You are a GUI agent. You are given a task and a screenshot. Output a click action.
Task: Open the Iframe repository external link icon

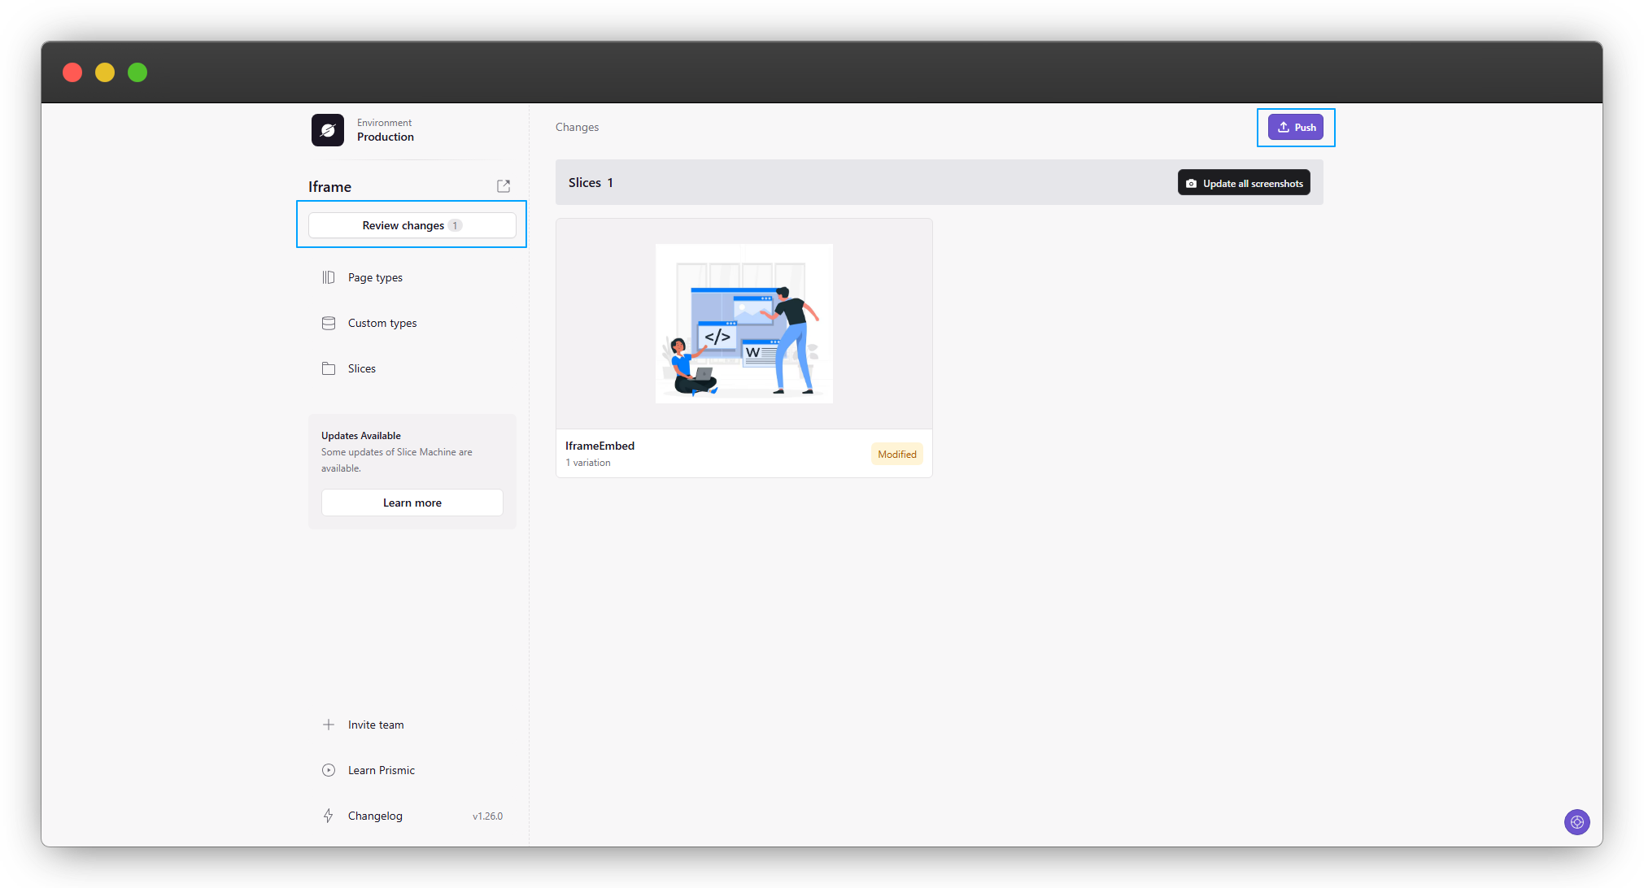(504, 186)
